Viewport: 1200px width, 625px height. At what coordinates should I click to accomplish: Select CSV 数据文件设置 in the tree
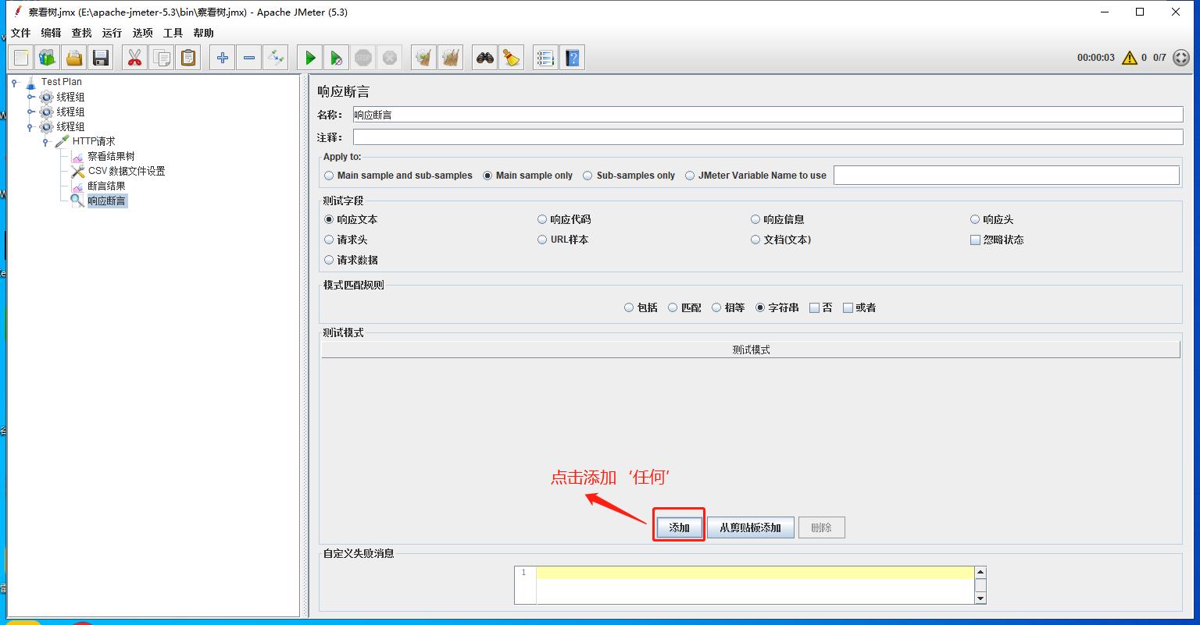[127, 171]
